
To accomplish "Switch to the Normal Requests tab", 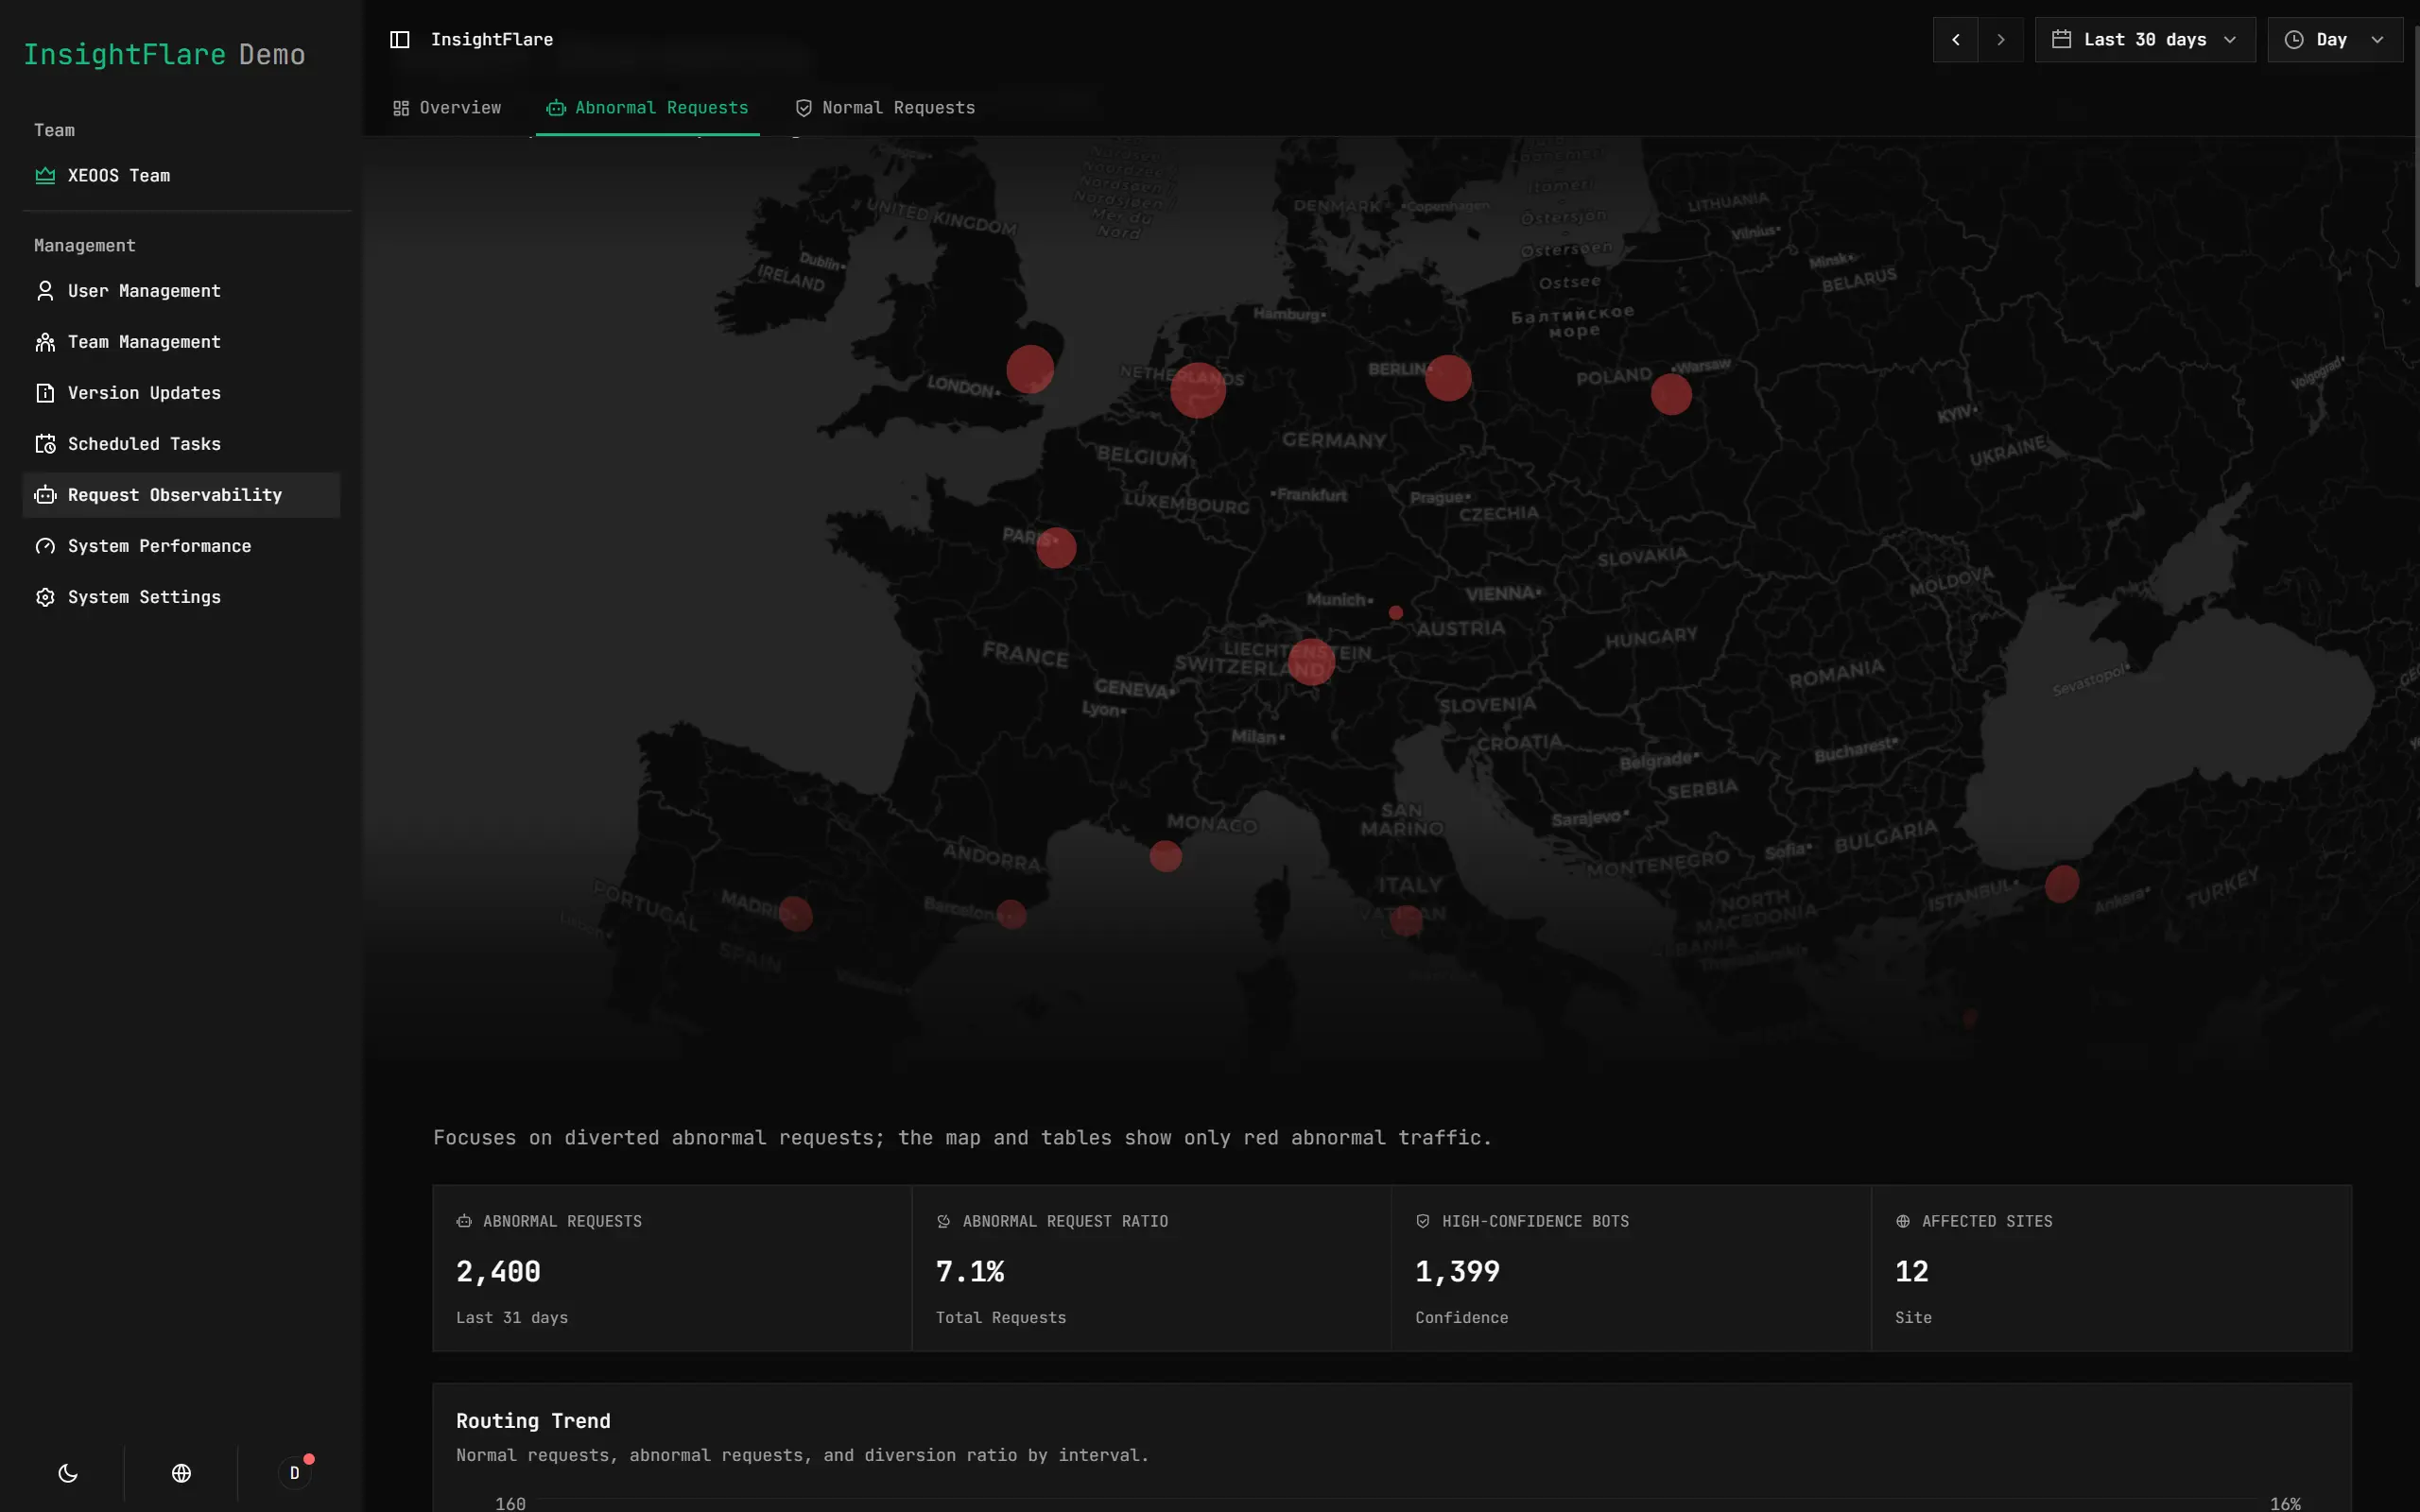I will click(885, 108).
